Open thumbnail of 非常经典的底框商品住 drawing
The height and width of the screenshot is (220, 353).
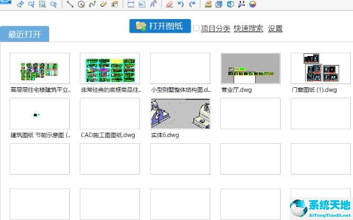(x=110, y=68)
